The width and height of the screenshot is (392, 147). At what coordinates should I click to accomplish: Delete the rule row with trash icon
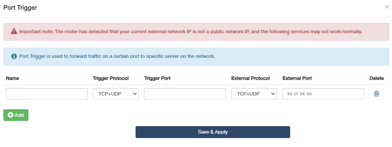click(x=377, y=94)
